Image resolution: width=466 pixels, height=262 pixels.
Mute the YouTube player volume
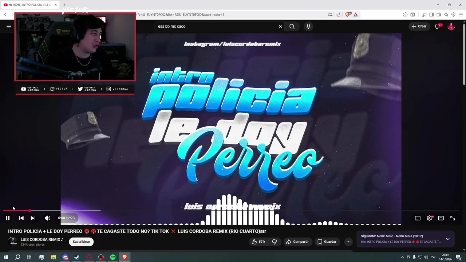[x=47, y=218]
